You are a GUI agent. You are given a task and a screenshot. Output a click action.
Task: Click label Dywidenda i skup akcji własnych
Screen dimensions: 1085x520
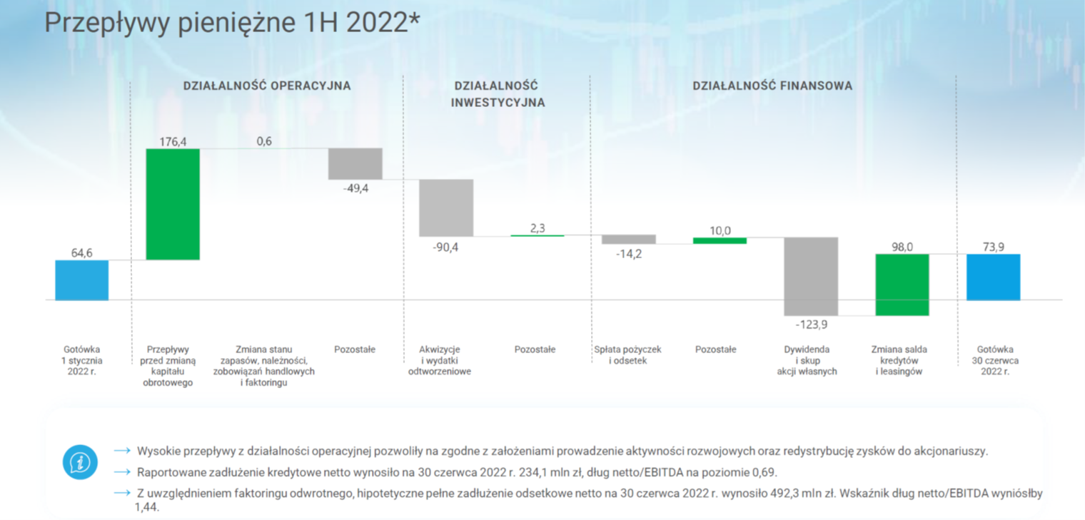807,361
